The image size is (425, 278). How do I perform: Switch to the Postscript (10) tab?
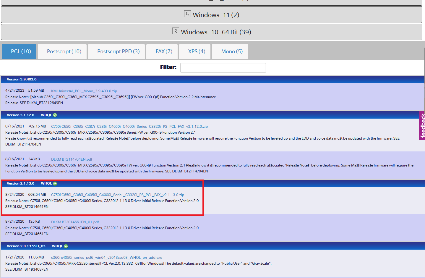(x=62, y=51)
